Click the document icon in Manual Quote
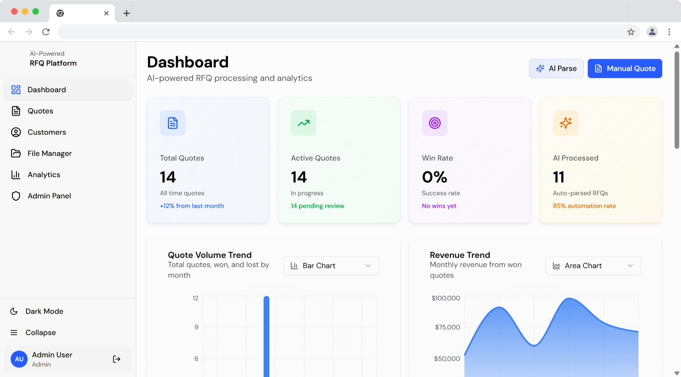 point(598,68)
